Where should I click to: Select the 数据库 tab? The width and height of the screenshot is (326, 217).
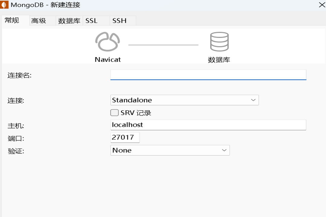tap(69, 20)
